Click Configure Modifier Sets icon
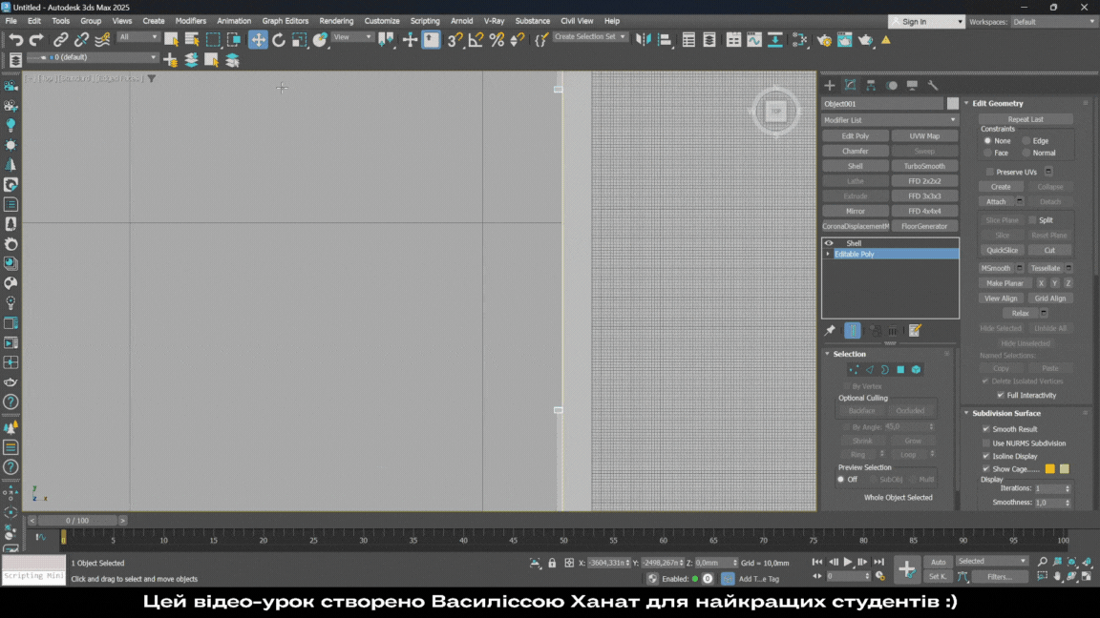Image resolution: width=1100 pixels, height=618 pixels. click(915, 331)
